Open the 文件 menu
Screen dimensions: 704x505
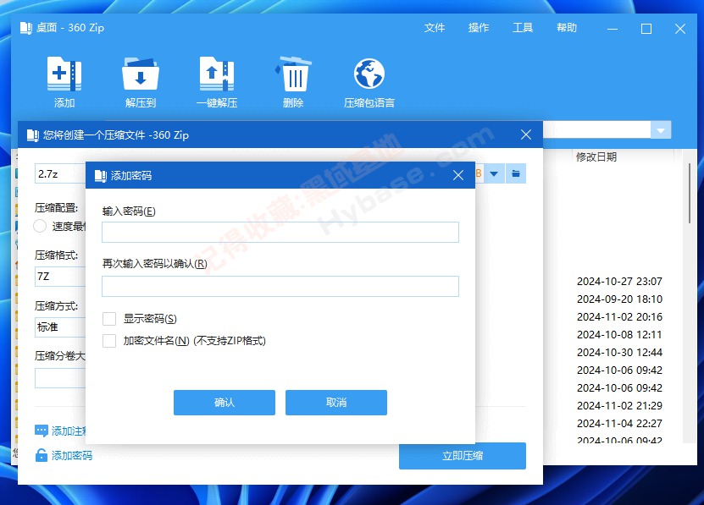point(434,28)
